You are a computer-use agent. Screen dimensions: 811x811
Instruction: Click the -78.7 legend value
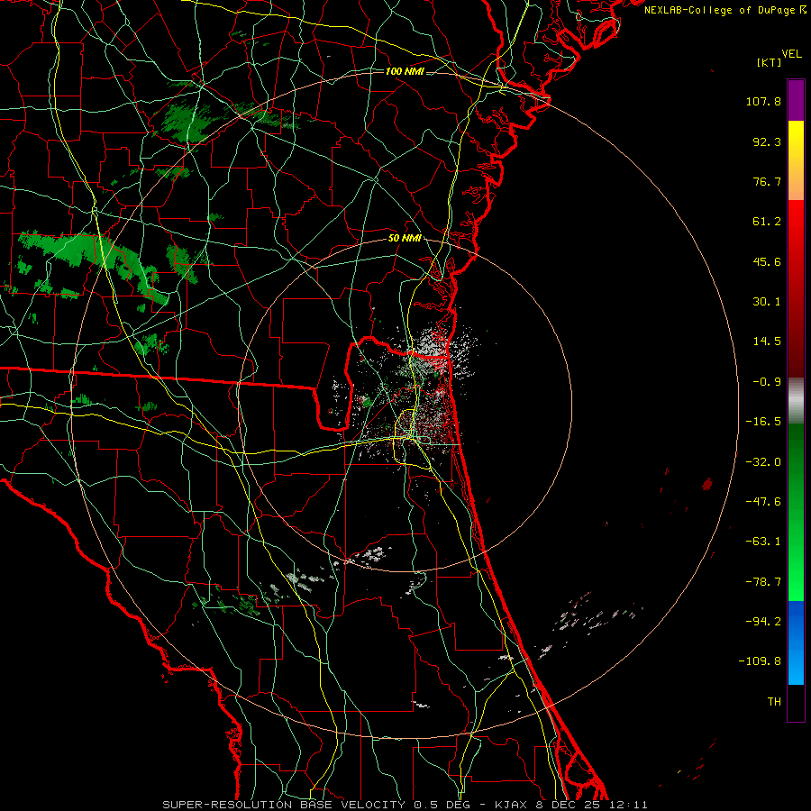[x=763, y=582]
